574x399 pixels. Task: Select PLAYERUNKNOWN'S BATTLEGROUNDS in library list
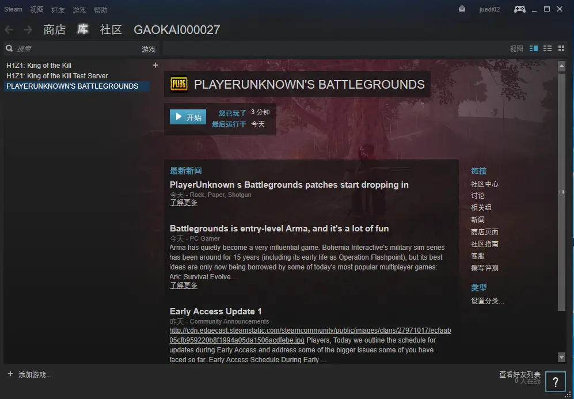pyautogui.click(x=77, y=86)
